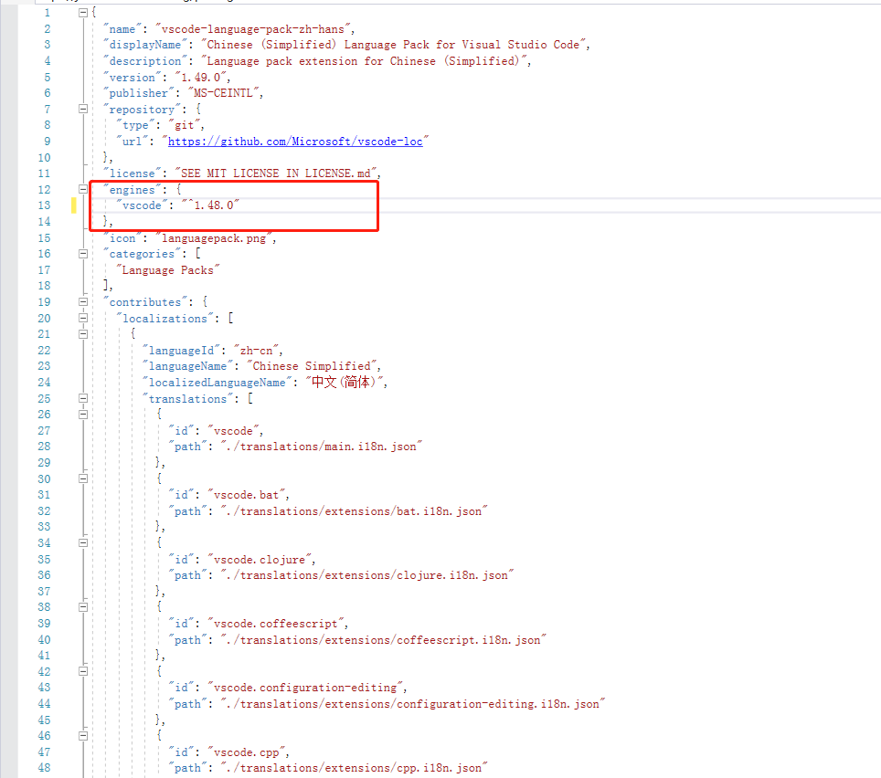This screenshot has height=778, width=881.
Task: Open the github.com/Microsoft/vscode-loc URL link
Action: (x=295, y=142)
